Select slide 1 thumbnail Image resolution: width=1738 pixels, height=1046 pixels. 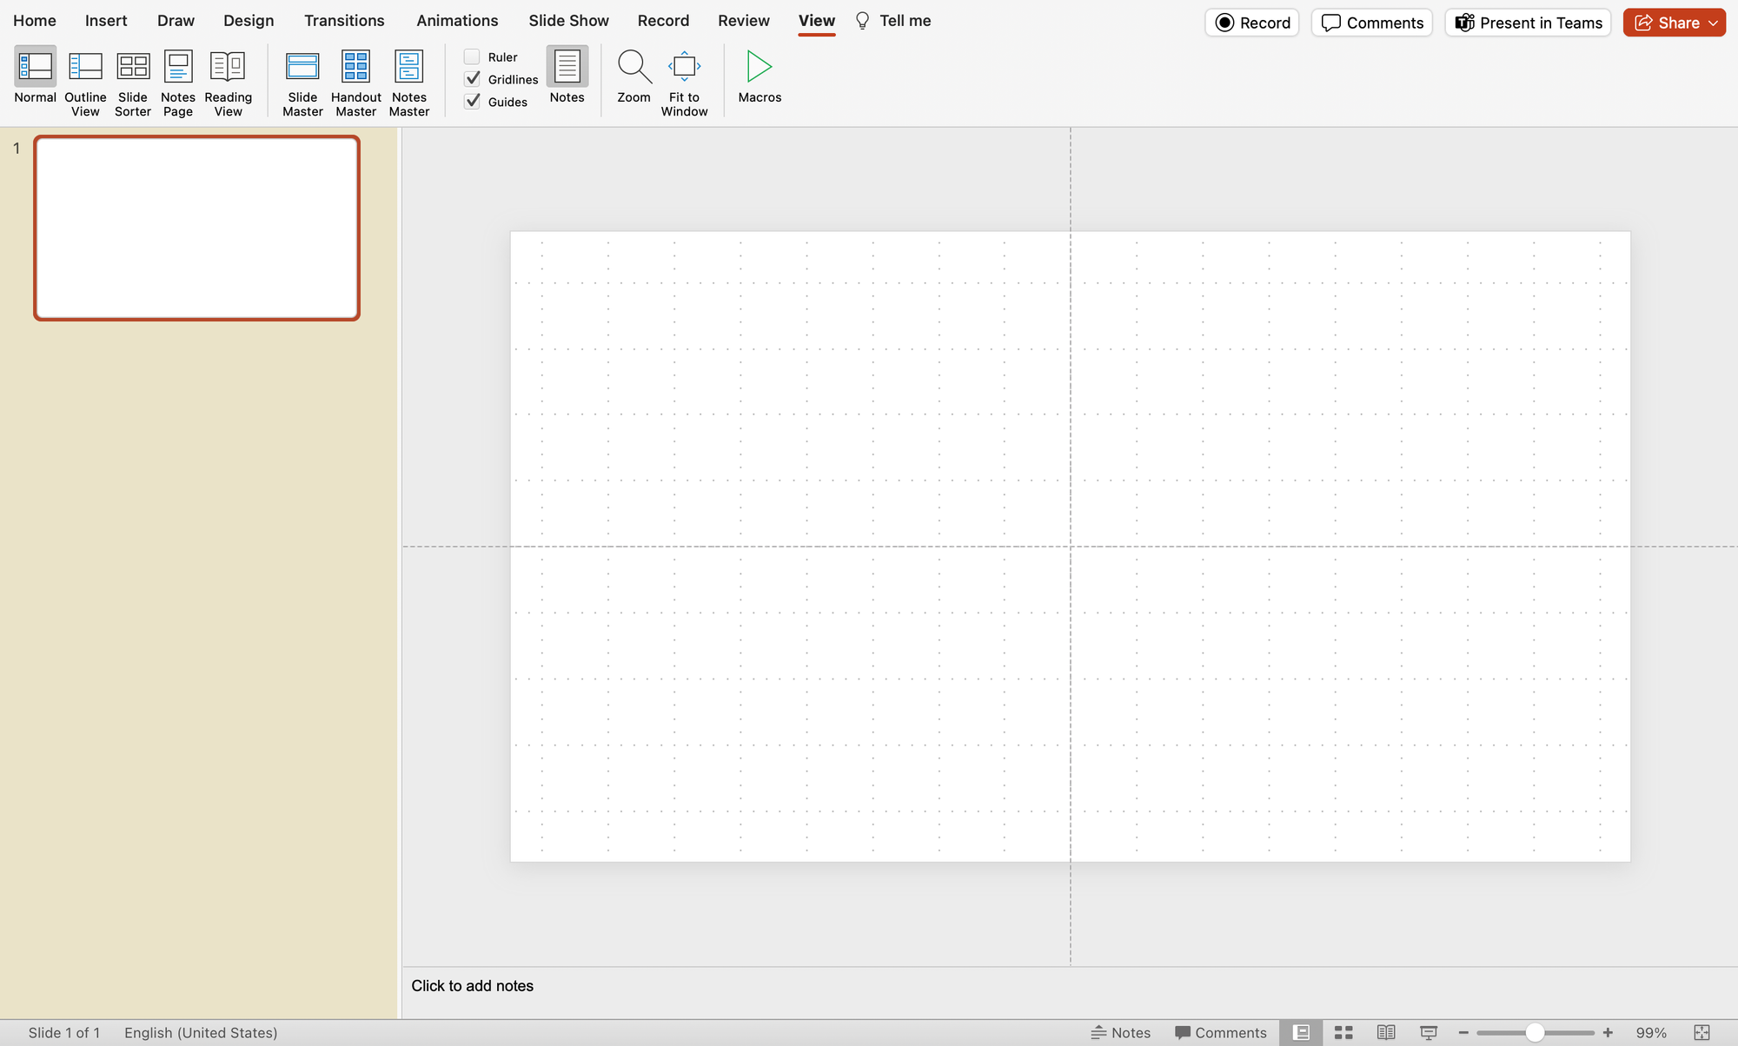click(196, 228)
